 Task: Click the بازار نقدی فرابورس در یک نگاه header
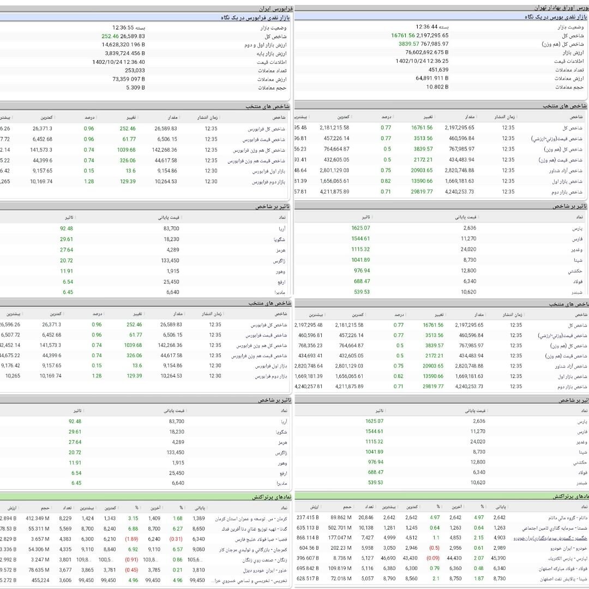(257, 17)
